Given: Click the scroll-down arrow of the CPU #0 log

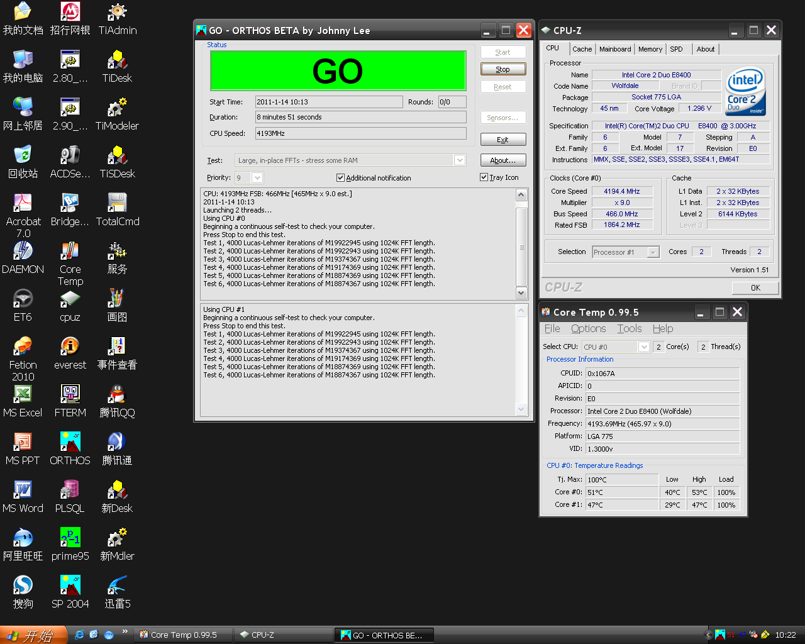Looking at the screenshot, I should coord(521,293).
